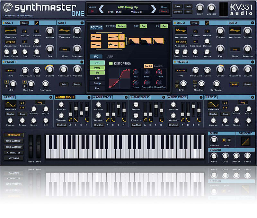This screenshot has height=218, width=257.
Task: Click the slanted line icon in OSC 1 header
Action: pos(37,23)
